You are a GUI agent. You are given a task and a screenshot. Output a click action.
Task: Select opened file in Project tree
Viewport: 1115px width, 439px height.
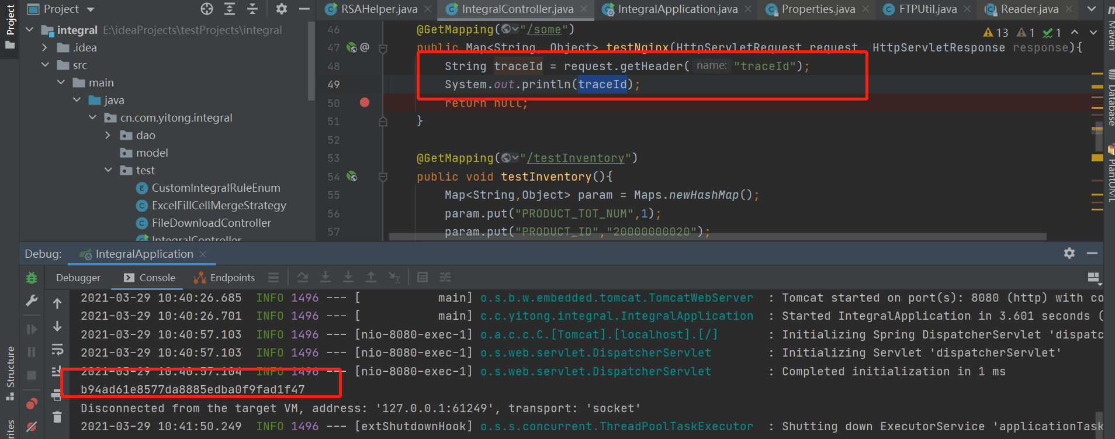point(207,9)
